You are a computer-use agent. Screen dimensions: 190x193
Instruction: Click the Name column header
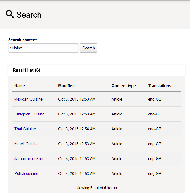20,86
